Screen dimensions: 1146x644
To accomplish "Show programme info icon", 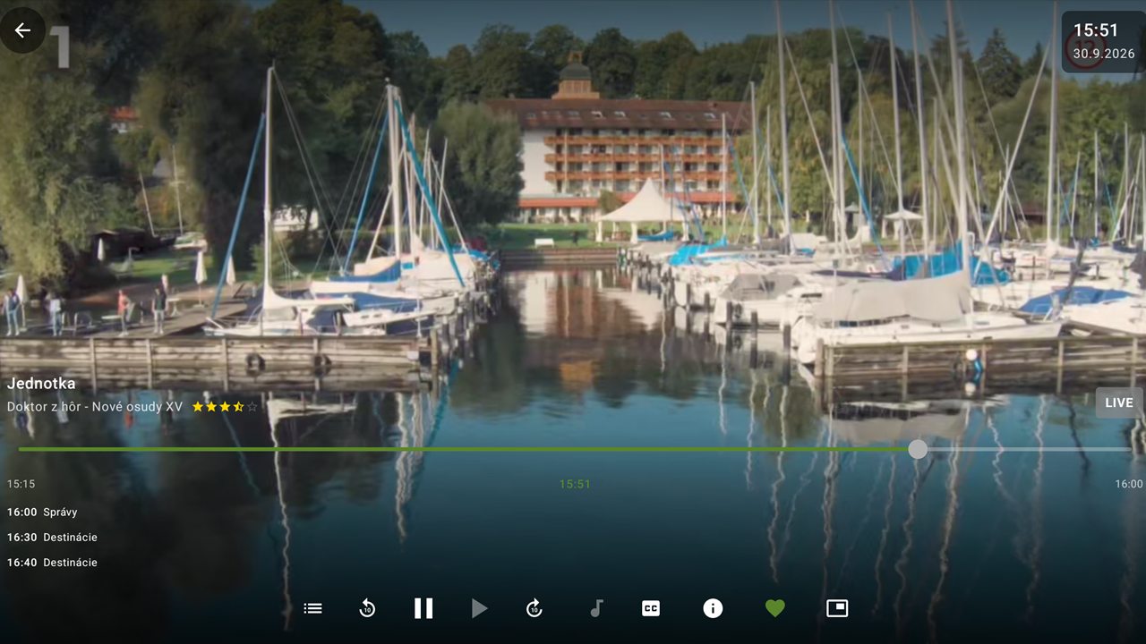I will (713, 608).
